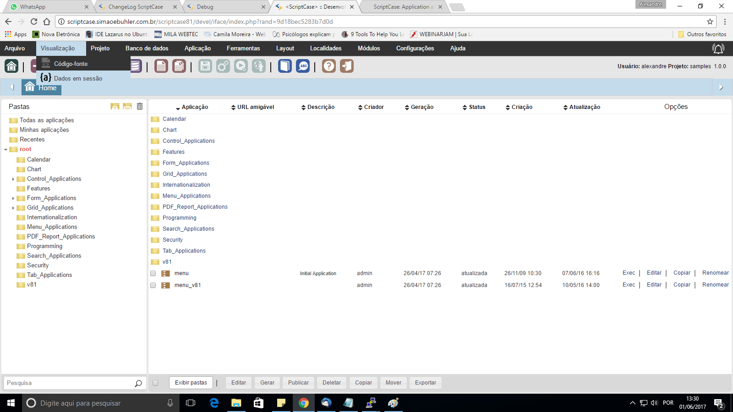Click the Home toolbar icon

point(11,66)
